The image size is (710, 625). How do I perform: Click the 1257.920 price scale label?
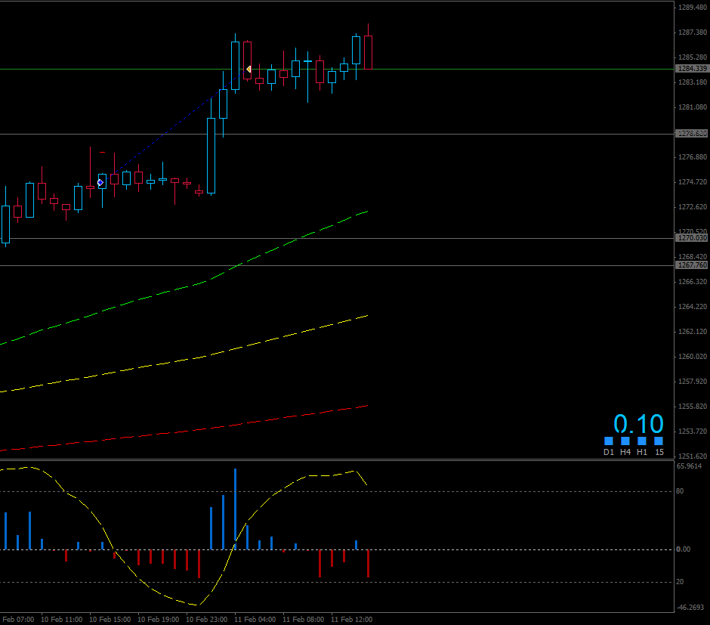click(x=693, y=382)
